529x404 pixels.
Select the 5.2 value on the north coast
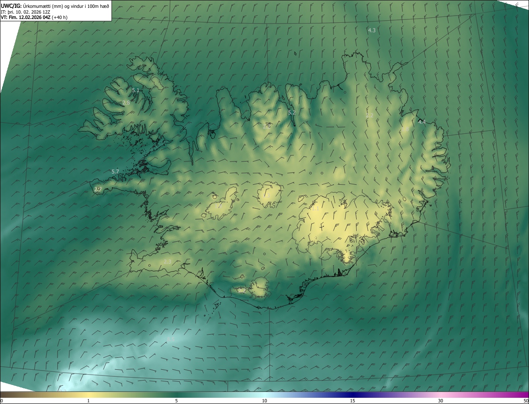coord(291,112)
